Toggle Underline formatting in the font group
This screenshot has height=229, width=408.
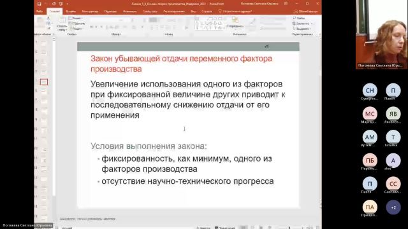(x=101, y=27)
